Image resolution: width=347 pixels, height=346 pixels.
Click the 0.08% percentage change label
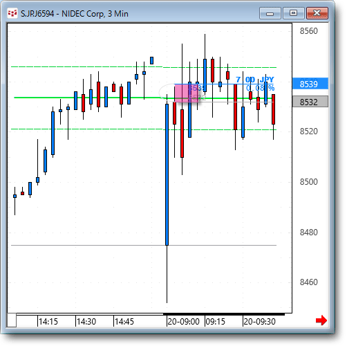(260, 88)
